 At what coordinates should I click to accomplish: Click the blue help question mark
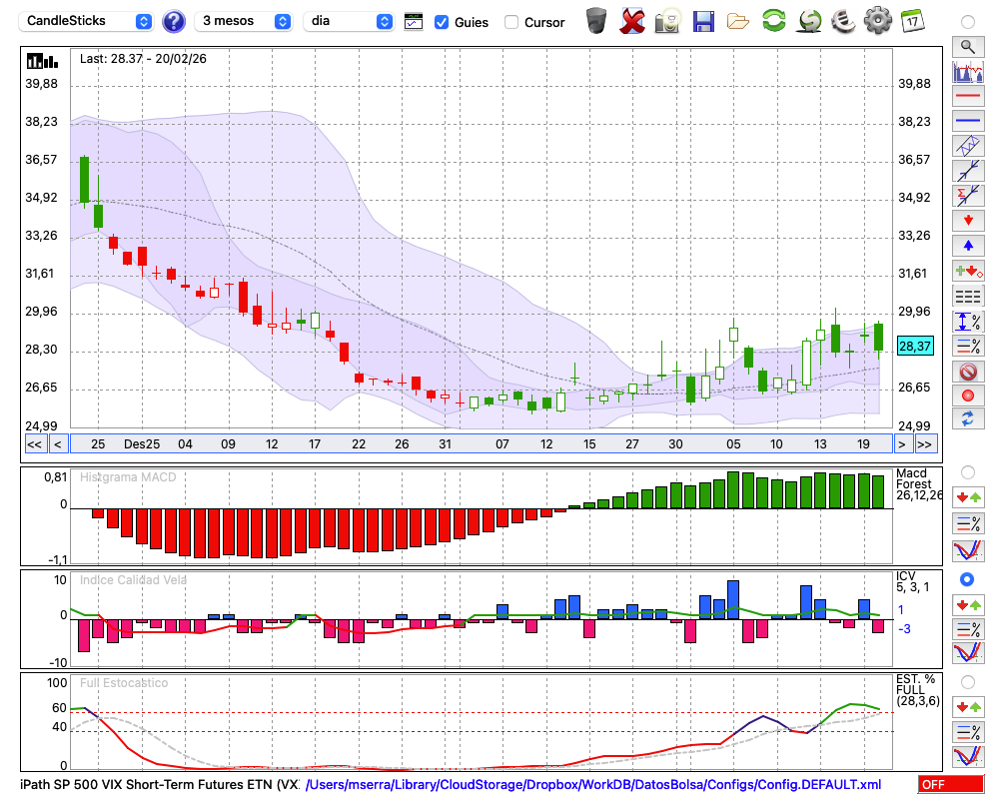click(x=174, y=21)
